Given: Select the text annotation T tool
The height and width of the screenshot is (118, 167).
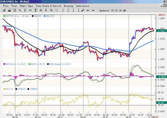Looking at the screenshot, I should [x=36, y=10].
